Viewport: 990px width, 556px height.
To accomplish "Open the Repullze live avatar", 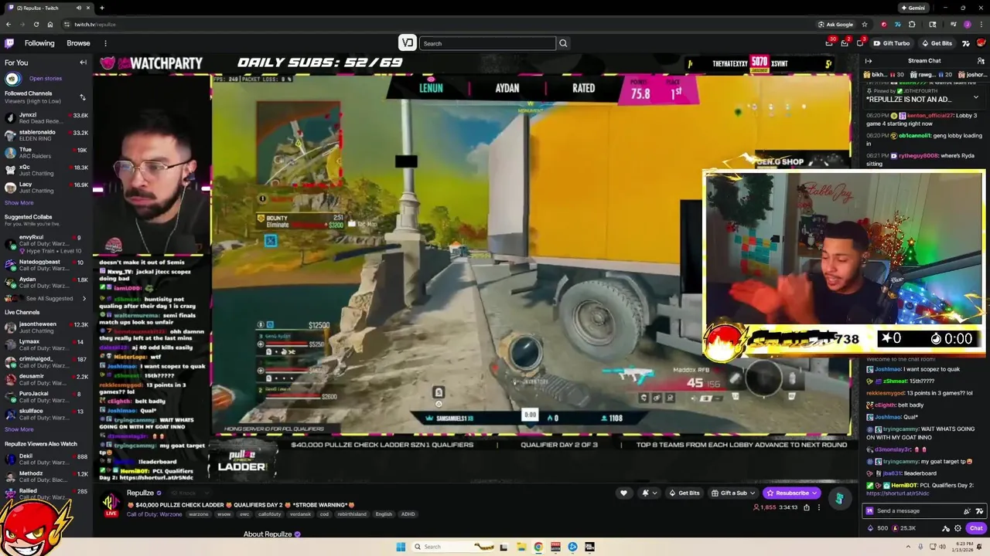I will 111,503.
